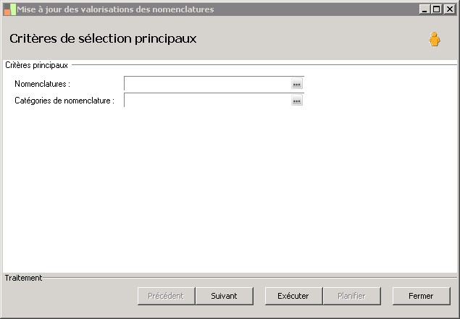Open the Nomenclatures lookup ellipsis button

[x=296, y=85]
